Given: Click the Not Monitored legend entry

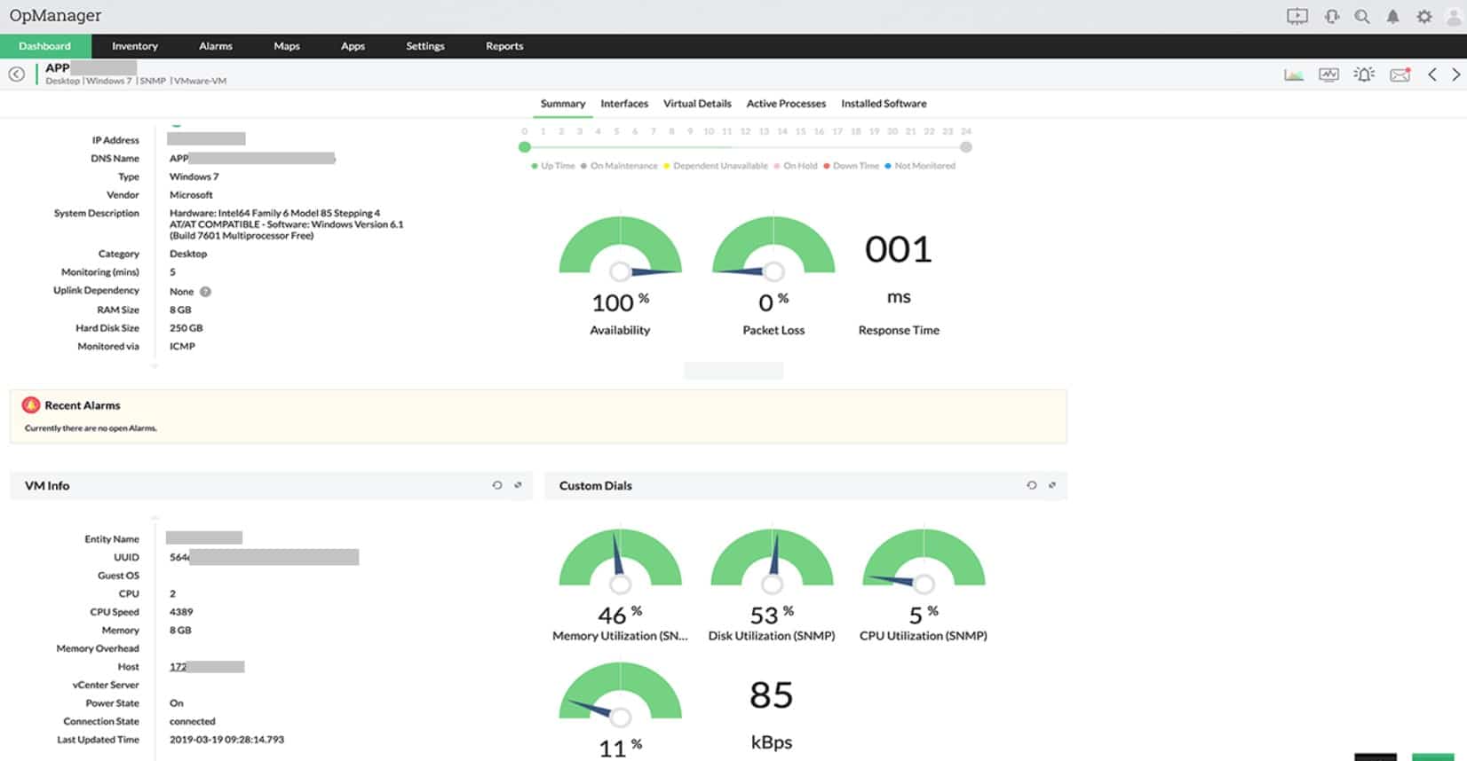Looking at the screenshot, I should 920,166.
